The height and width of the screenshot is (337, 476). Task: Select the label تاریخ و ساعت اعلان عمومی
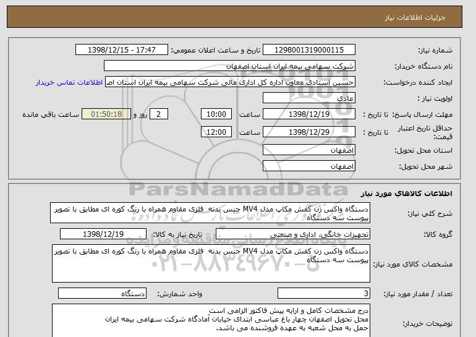tap(216, 51)
